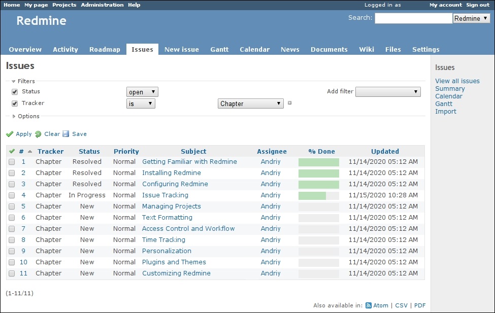Open the New issue tab
495x313 pixels.
pyautogui.click(x=182, y=50)
